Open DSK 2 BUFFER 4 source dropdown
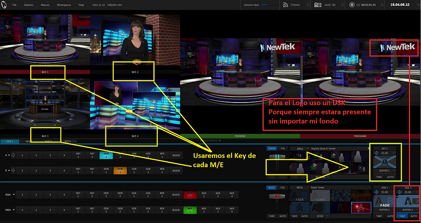This screenshot has width=421, height=223. pyautogui.click(x=407, y=210)
